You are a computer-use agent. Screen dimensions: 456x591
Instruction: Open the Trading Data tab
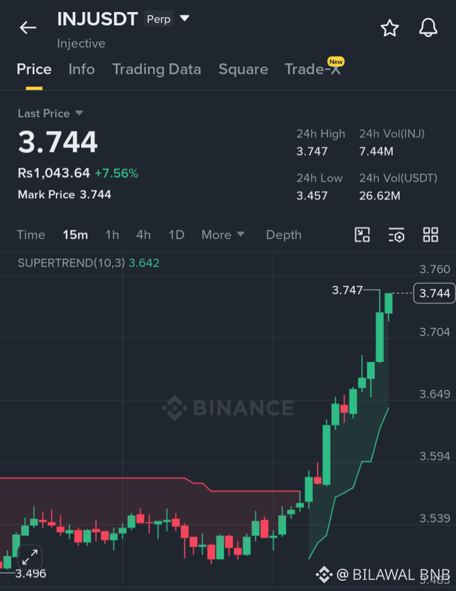click(x=156, y=70)
